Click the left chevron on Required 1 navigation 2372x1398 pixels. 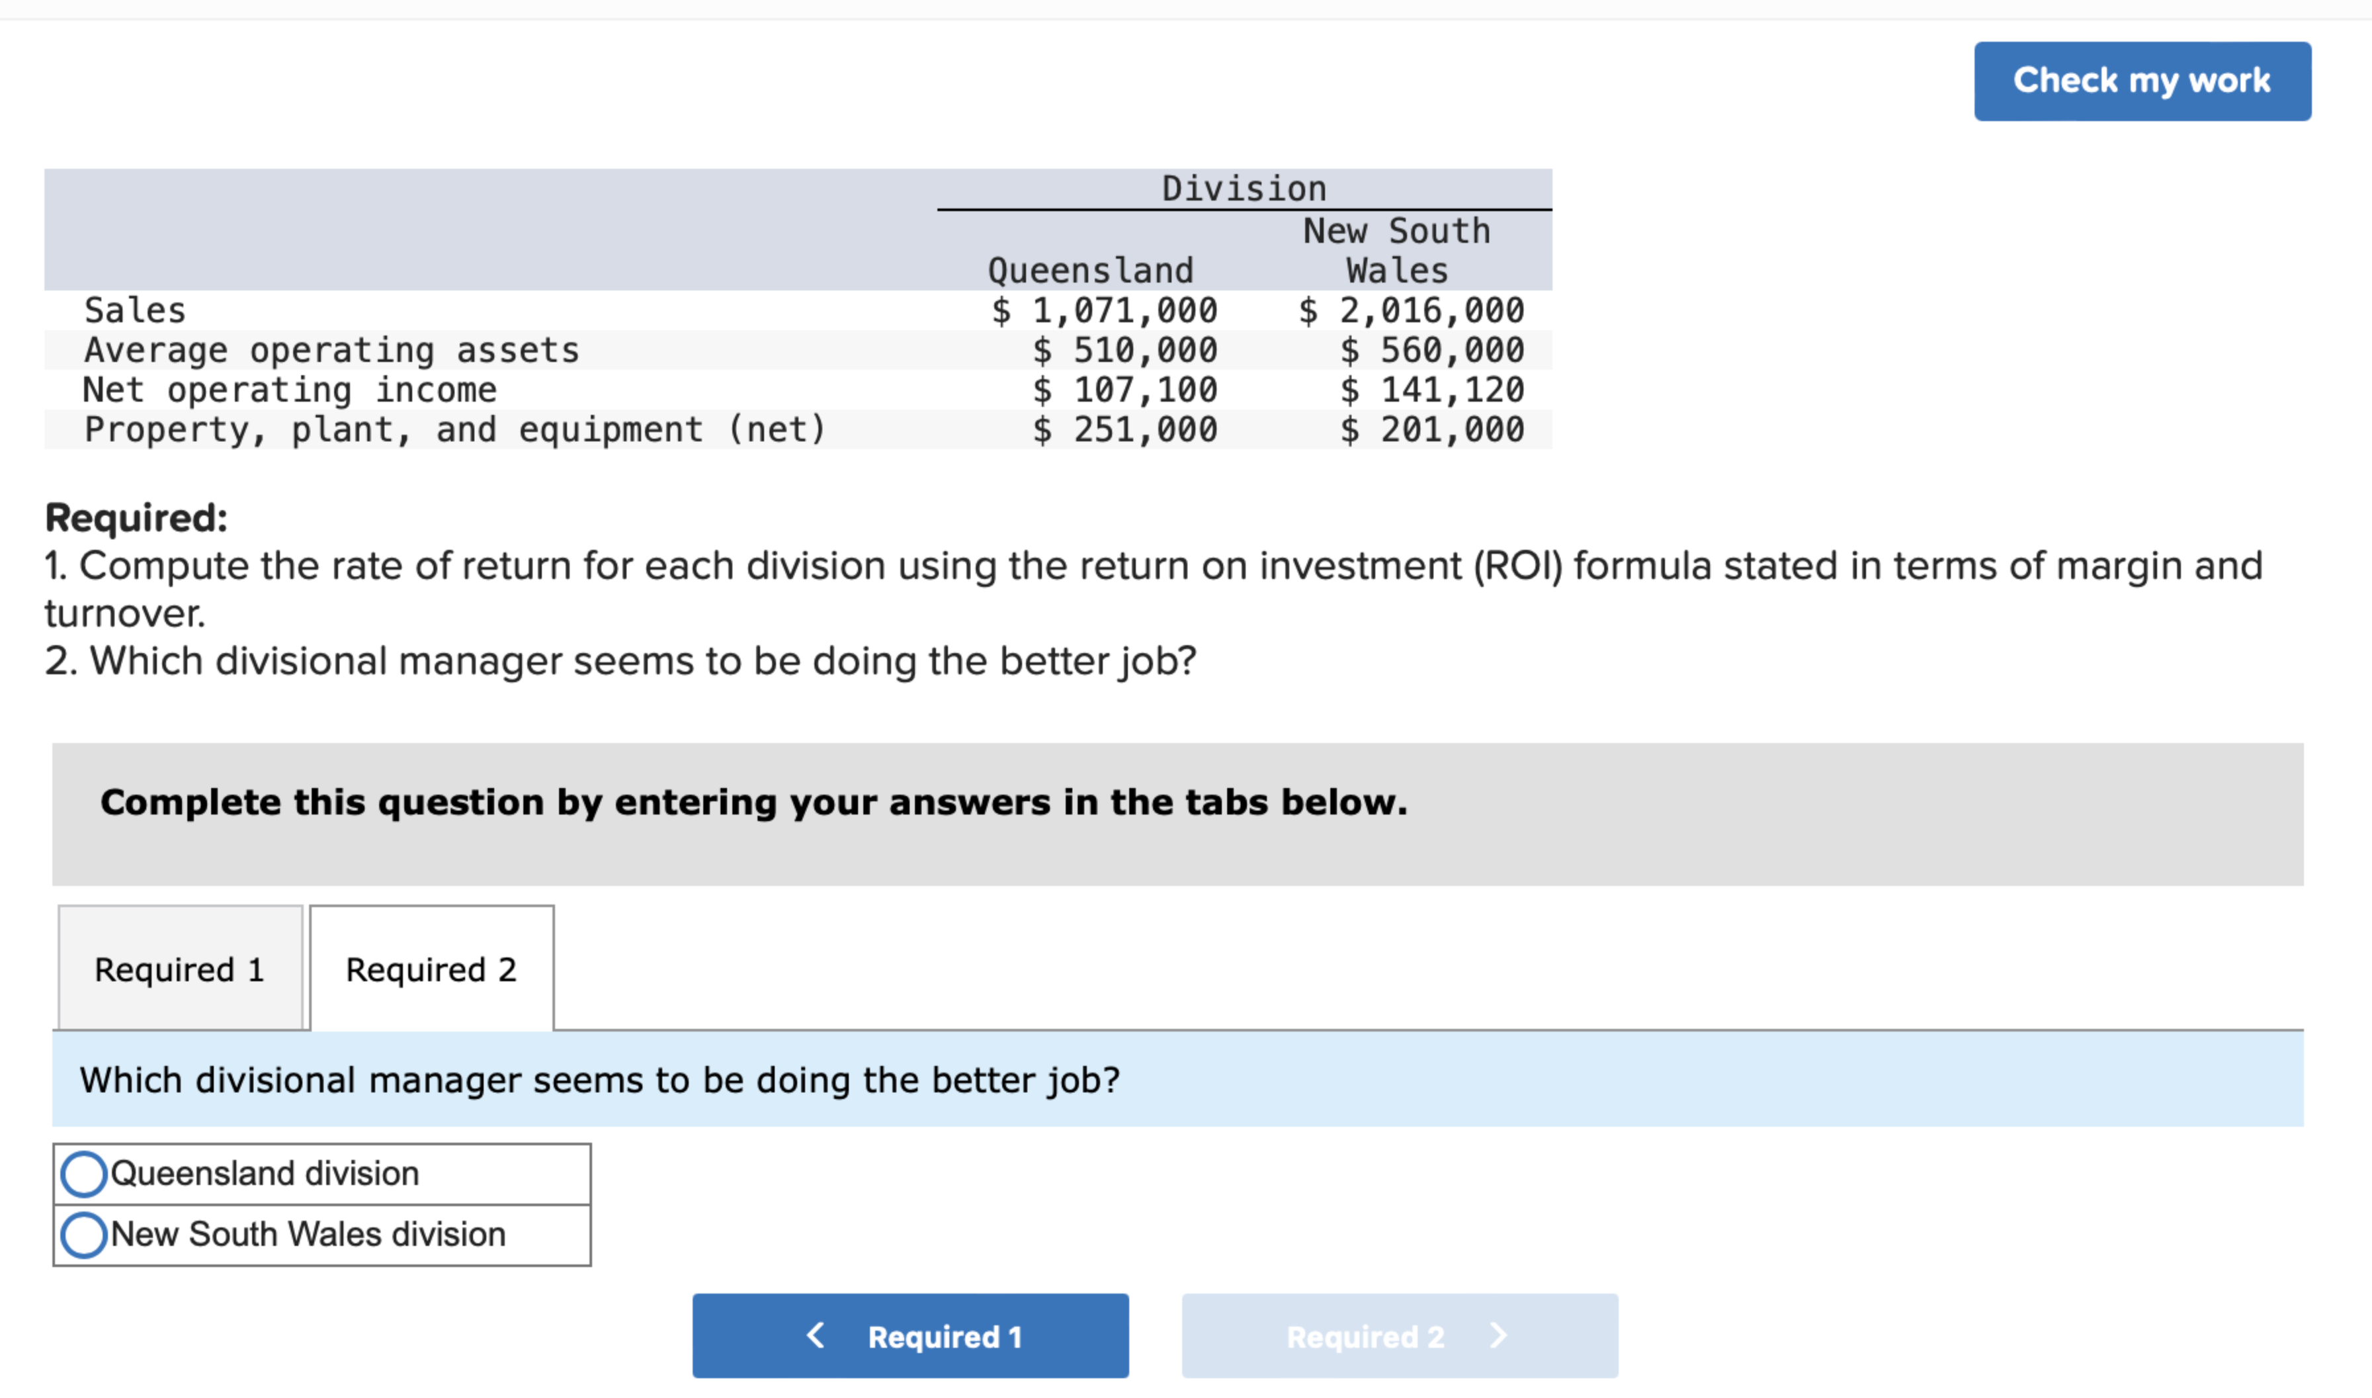pyautogui.click(x=816, y=1335)
